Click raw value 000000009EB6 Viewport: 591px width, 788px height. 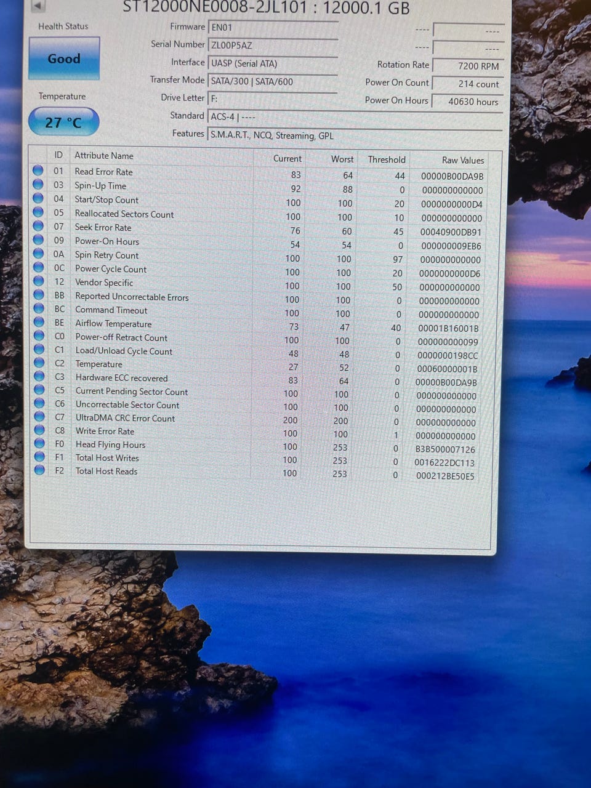click(451, 246)
